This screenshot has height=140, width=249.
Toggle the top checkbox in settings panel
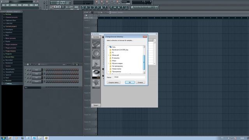point(103,37)
